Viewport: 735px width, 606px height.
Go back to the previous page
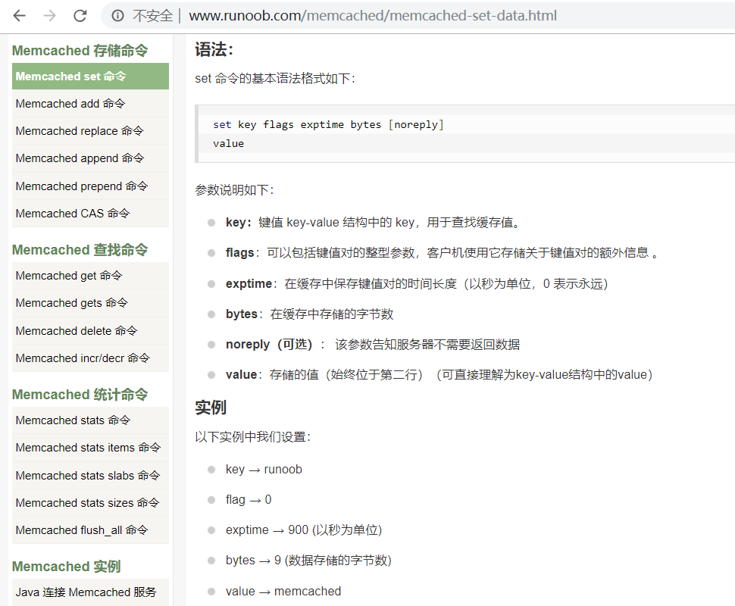[x=19, y=16]
